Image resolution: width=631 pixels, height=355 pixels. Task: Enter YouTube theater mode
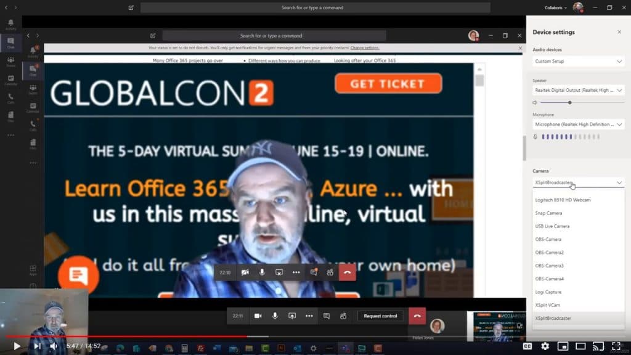(x=580, y=346)
